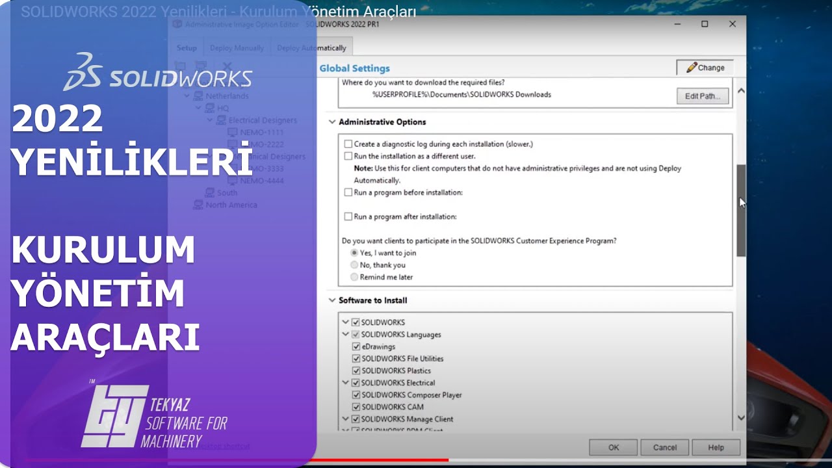The image size is (832, 468).
Task: Select the NEMO-1111 machine
Action: click(x=262, y=132)
